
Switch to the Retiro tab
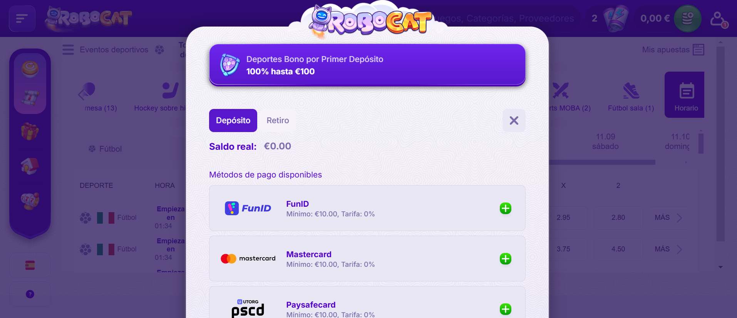(x=278, y=121)
